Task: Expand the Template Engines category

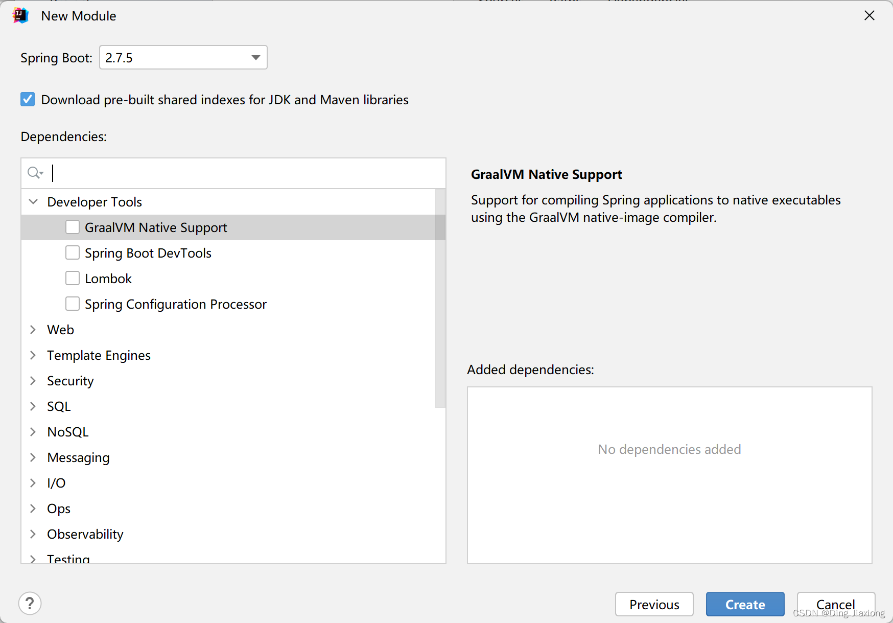Action: click(33, 355)
